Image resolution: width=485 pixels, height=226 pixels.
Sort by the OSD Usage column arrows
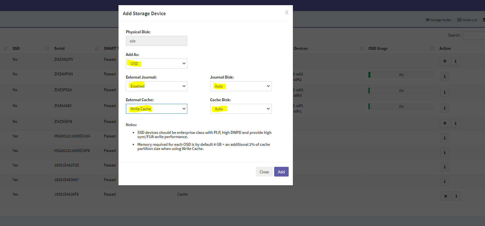click(x=432, y=48)
